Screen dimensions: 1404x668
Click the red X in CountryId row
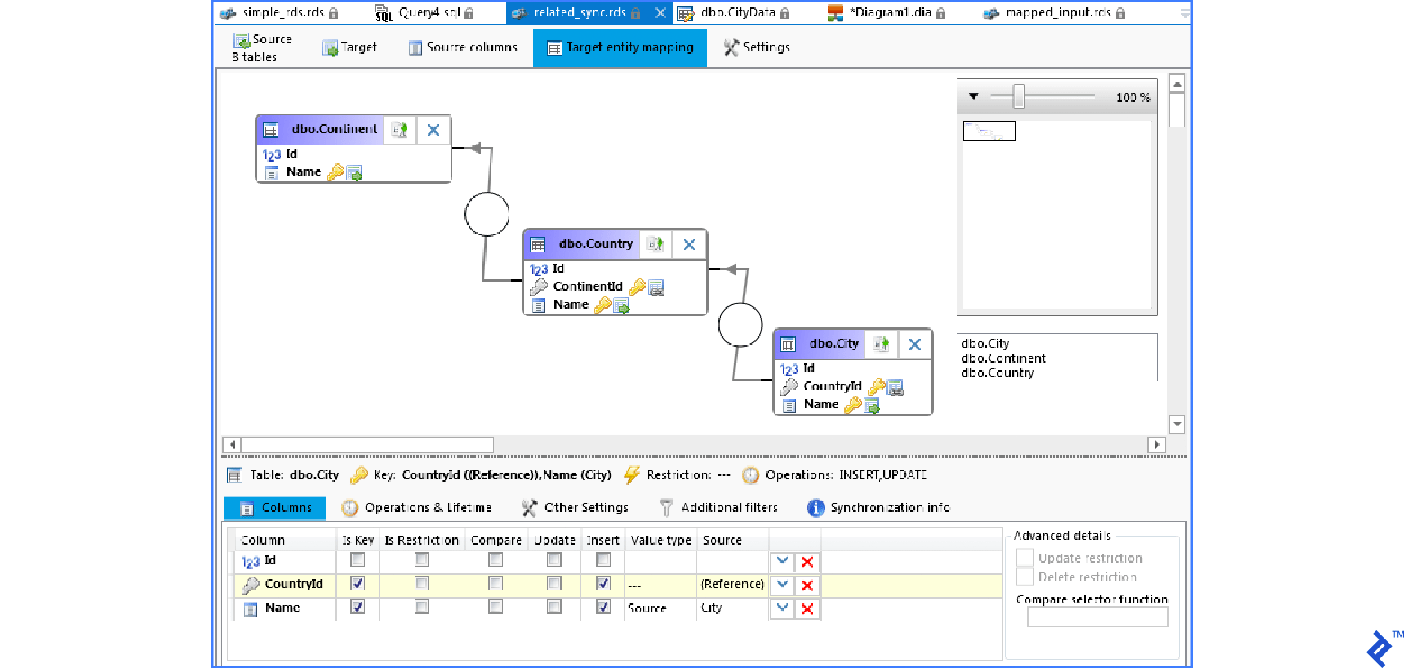pos(807,586)
